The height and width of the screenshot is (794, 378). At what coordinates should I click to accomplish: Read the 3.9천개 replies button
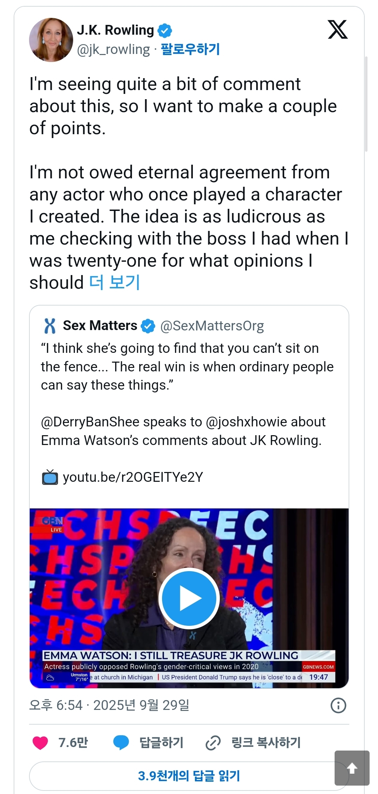[x=189, y=776]
